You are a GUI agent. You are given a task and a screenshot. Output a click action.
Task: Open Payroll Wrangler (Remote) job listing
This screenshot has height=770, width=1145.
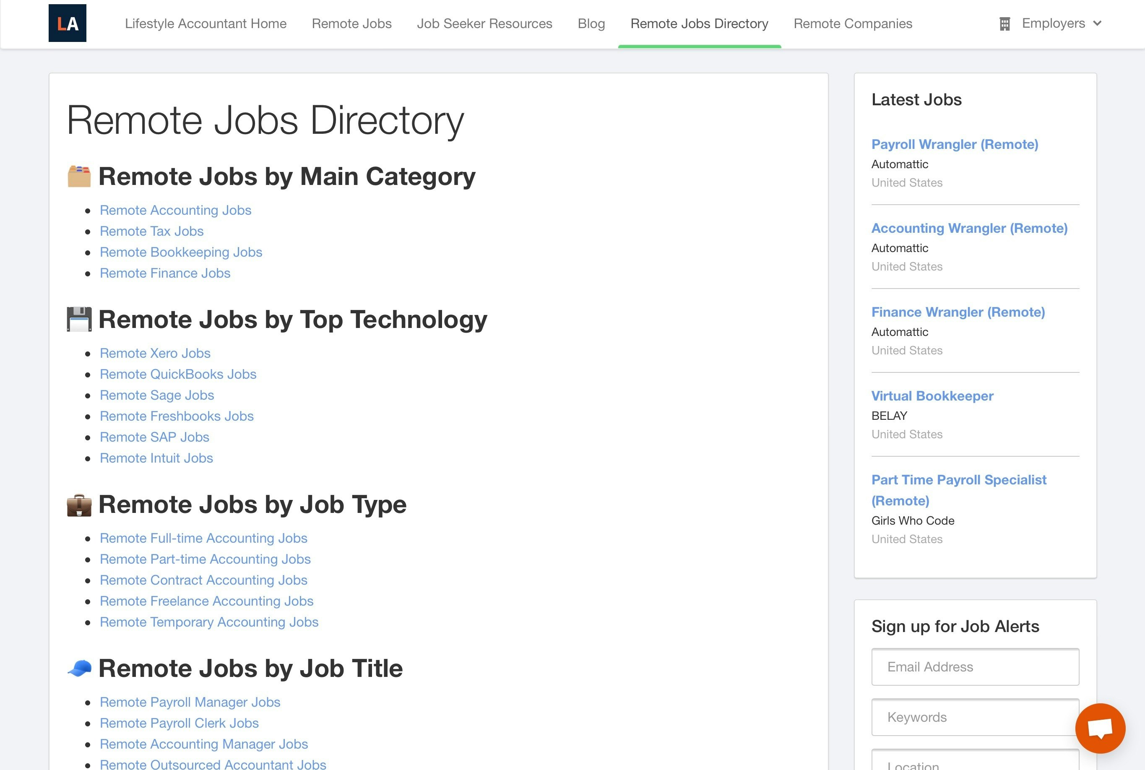click(955, 144)
